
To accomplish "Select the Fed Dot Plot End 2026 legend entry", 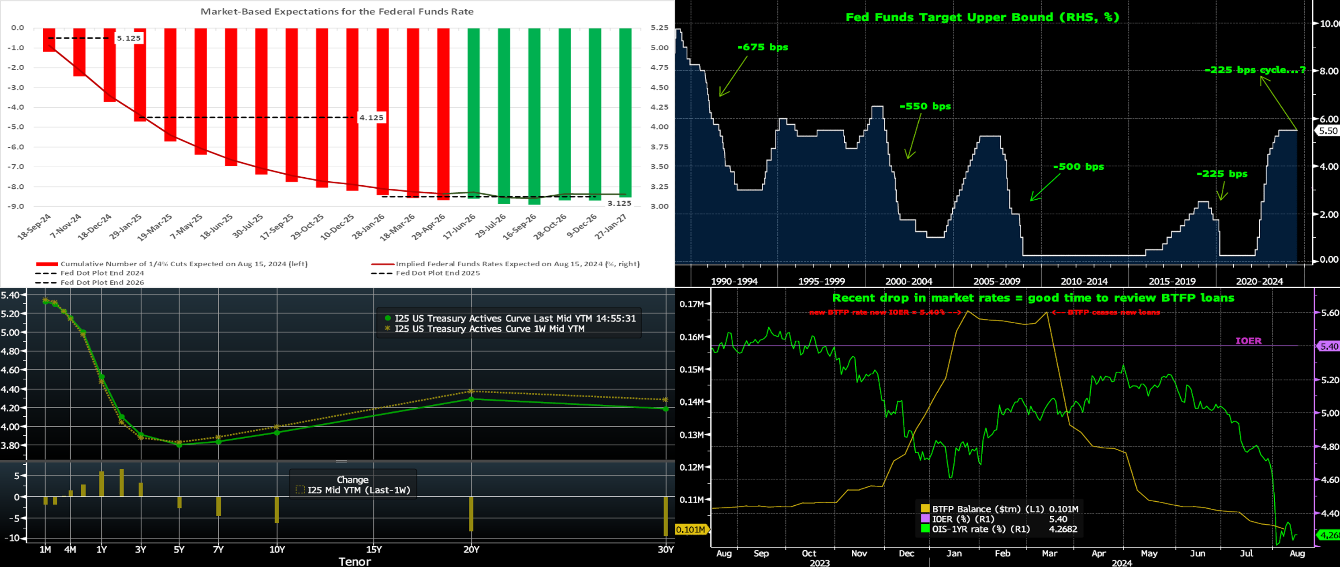I will click(x=102, y=283).
